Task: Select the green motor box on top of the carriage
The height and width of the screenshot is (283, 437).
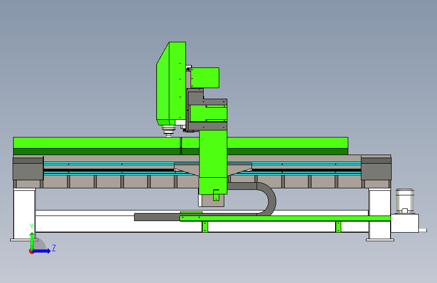Action: click(x=205, y=78)
